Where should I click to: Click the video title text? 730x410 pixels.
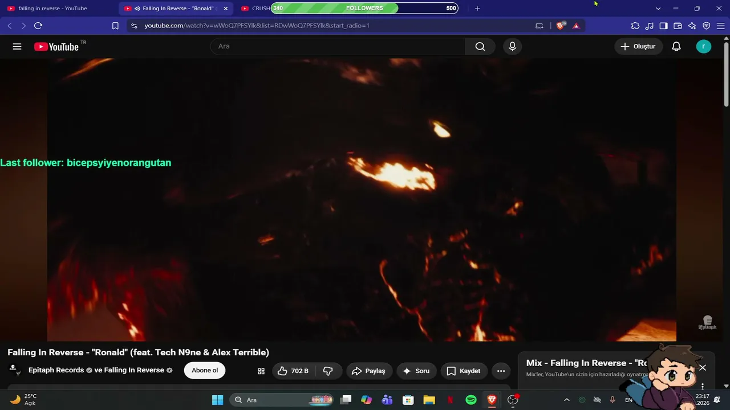point(138,352)
